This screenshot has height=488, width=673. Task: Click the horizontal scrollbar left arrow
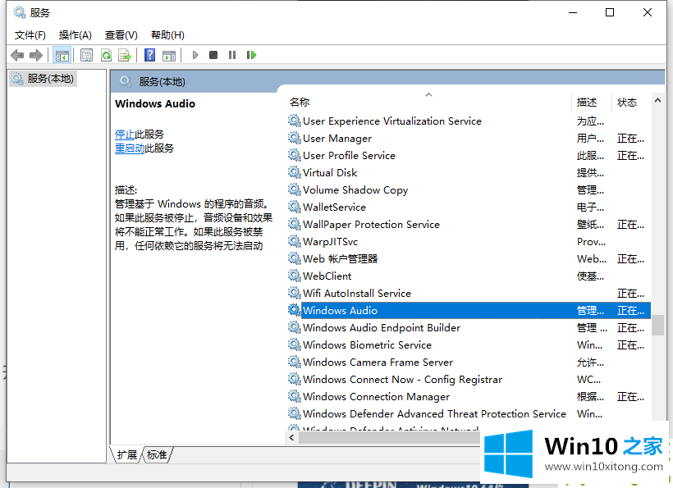(292, 437)
